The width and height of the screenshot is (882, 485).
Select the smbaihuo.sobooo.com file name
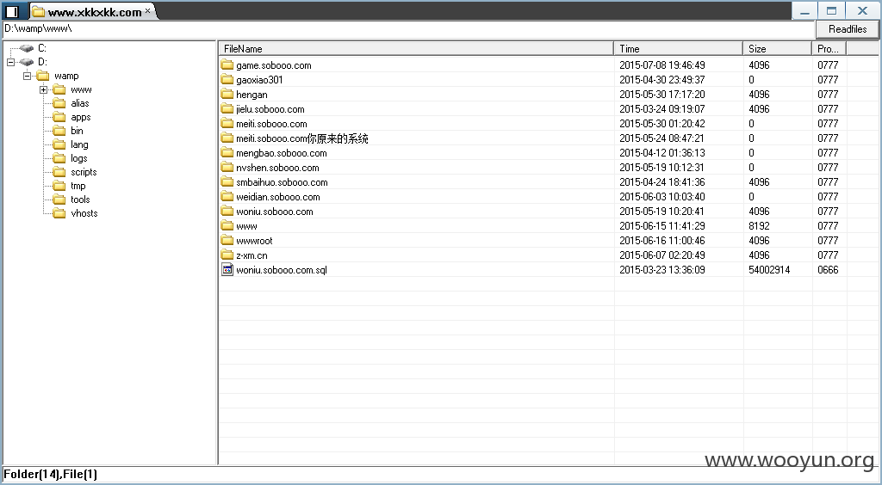[282, 182]
